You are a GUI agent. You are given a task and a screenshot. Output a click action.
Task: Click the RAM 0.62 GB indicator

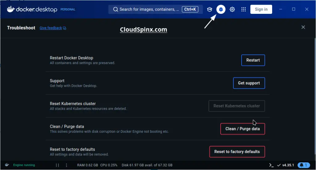point(87,165)
